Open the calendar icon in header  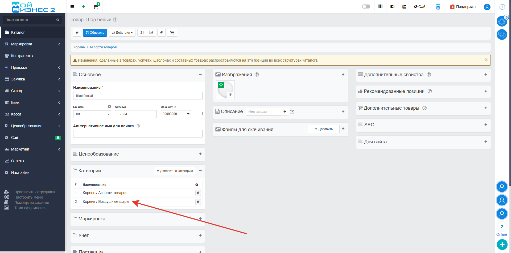[x=404, y=7]
